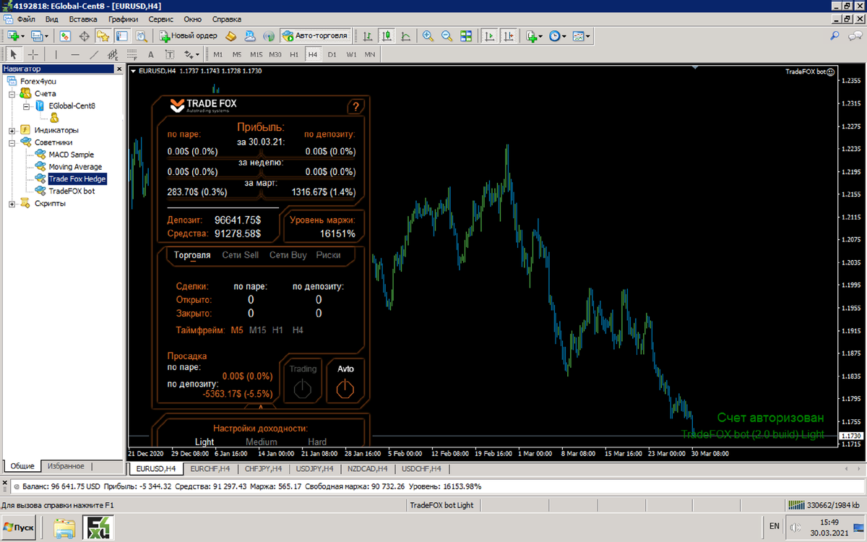
Task: Open the Графики menu
Action: point(123,19)
